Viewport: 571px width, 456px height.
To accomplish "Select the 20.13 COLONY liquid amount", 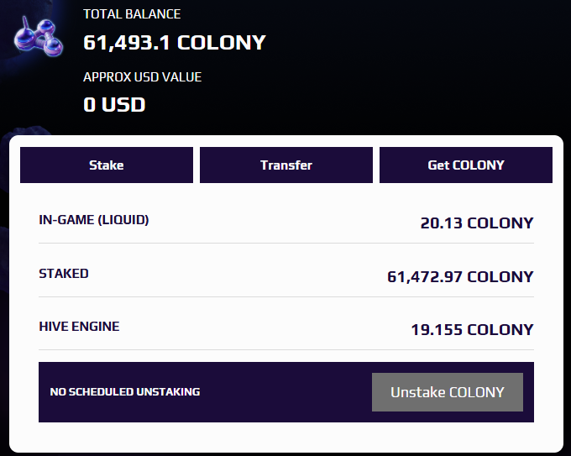I will click(477, 223).
